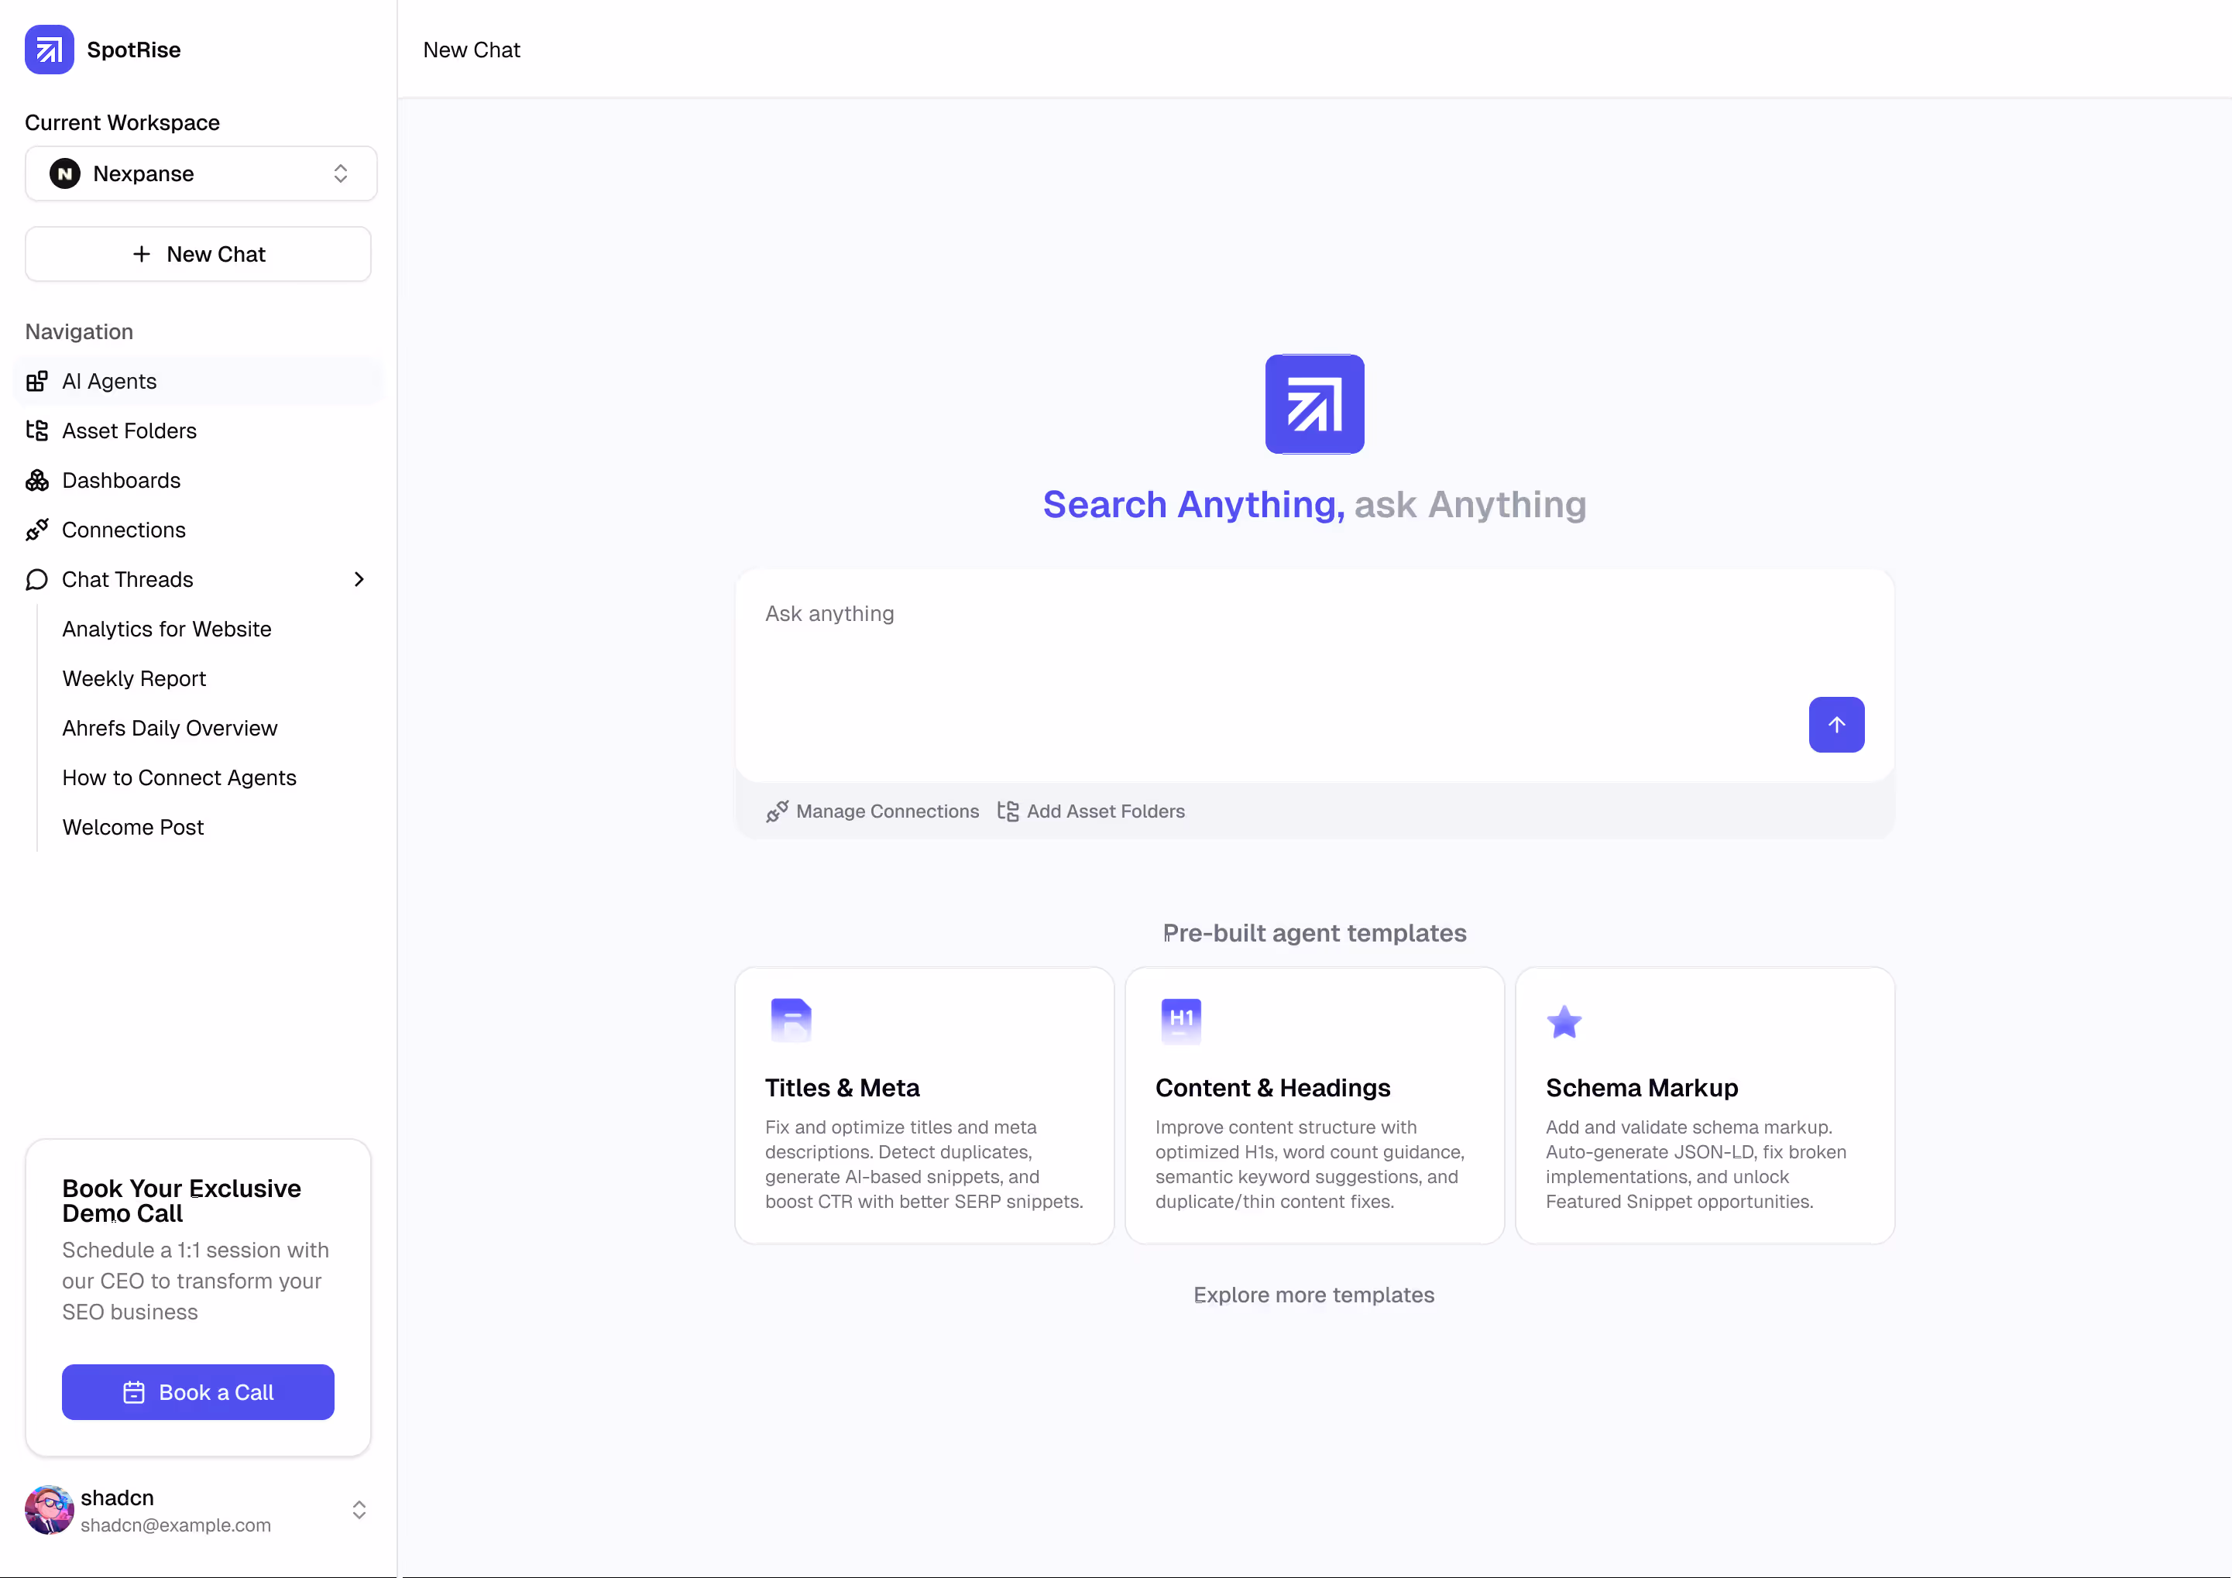
Task: Expand the Chat Threads chevron
Action: point(359,579)
